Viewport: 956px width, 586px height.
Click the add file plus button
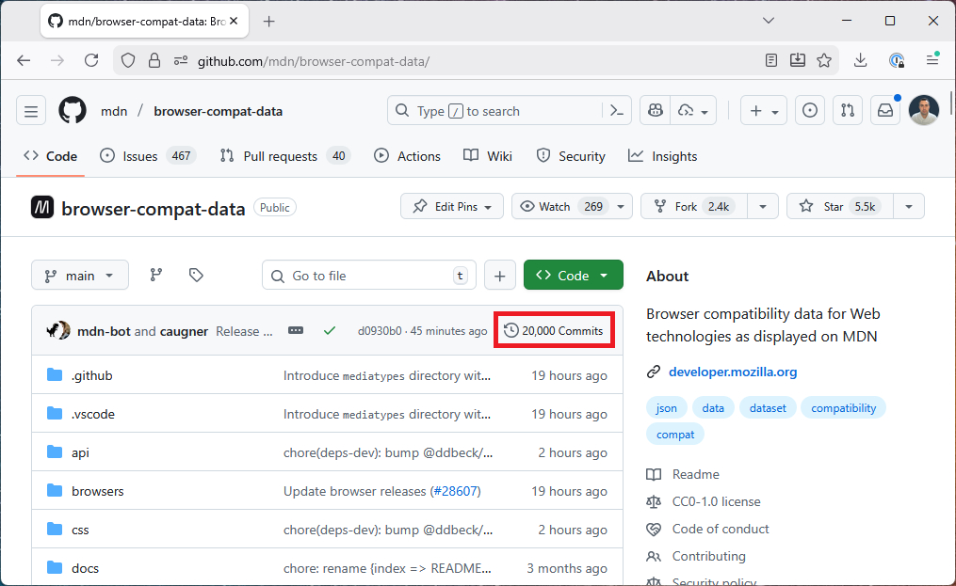pyautogui.click(x=499, y=276)
